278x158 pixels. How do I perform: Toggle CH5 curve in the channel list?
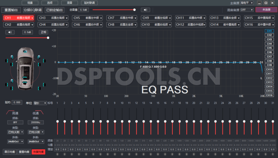[269, 48]
